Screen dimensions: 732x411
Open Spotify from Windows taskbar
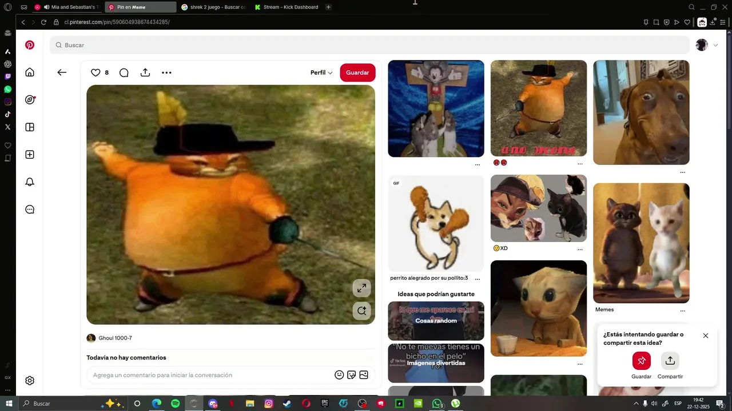click(x=176, y=404)
